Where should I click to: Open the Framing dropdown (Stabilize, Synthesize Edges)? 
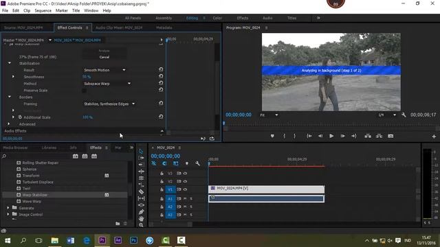[x=109, y=104]
